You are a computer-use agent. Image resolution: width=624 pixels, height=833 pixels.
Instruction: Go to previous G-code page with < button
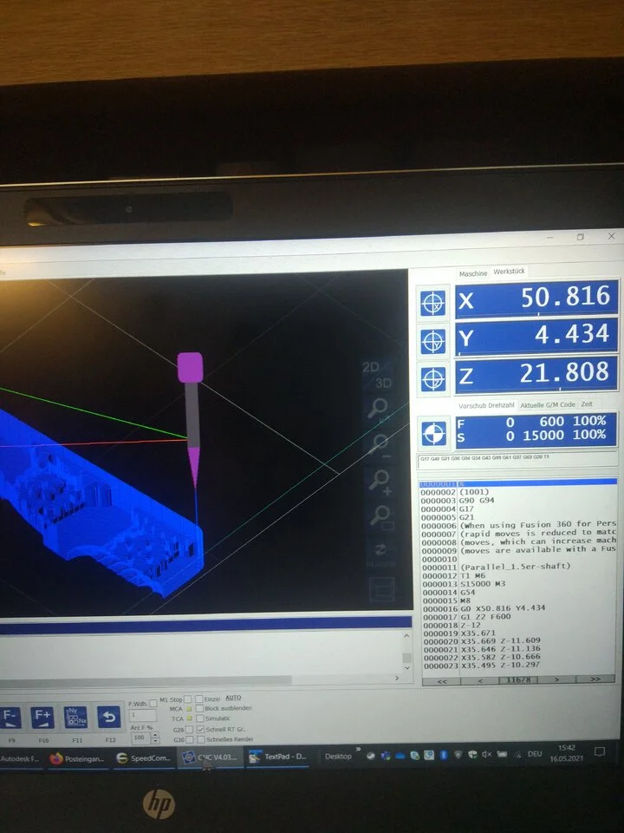tap(480, 680)
